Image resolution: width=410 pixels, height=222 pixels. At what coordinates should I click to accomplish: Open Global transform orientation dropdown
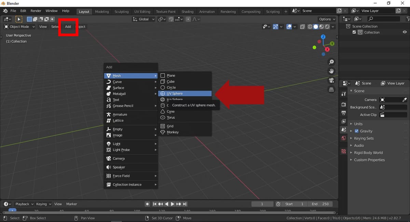tap(144, 19)
